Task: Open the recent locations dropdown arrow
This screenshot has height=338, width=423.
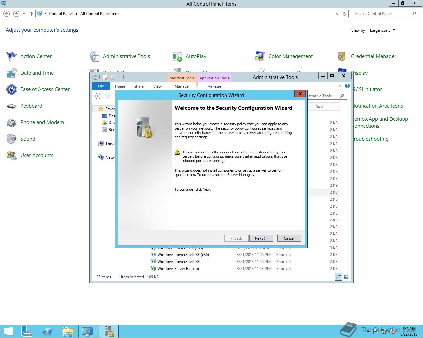Action: point(24,14)
